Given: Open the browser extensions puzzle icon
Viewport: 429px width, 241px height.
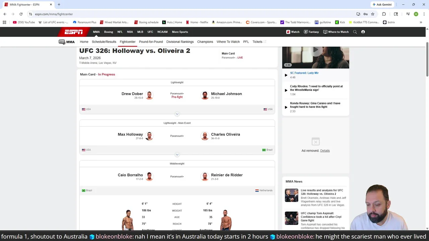Looking at the screenshot, I should point(384,14).
